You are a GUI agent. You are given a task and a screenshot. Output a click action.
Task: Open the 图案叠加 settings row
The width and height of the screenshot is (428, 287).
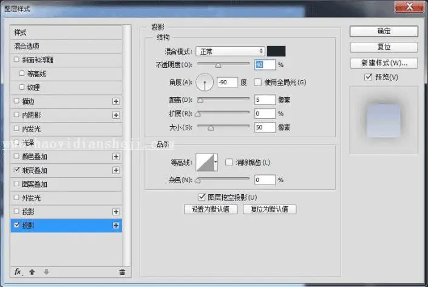[x=66, y=184]
